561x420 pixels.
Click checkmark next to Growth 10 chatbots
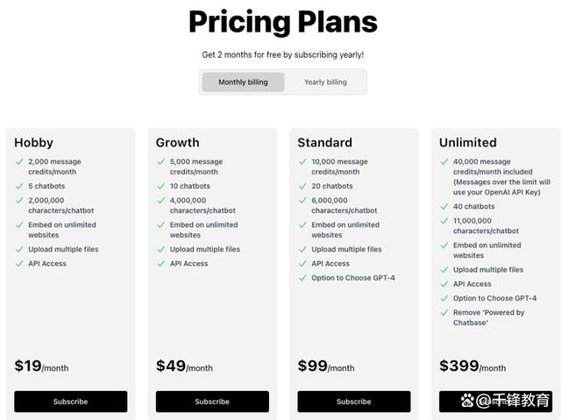click(x=161, y=186)
